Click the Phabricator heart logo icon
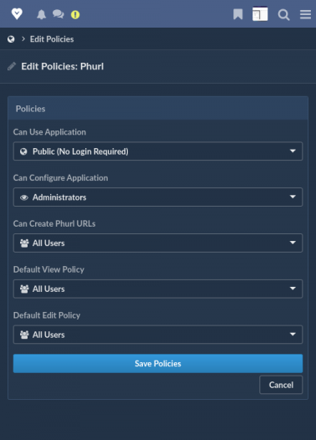This screenshot has height=440, width=316. 17,13
